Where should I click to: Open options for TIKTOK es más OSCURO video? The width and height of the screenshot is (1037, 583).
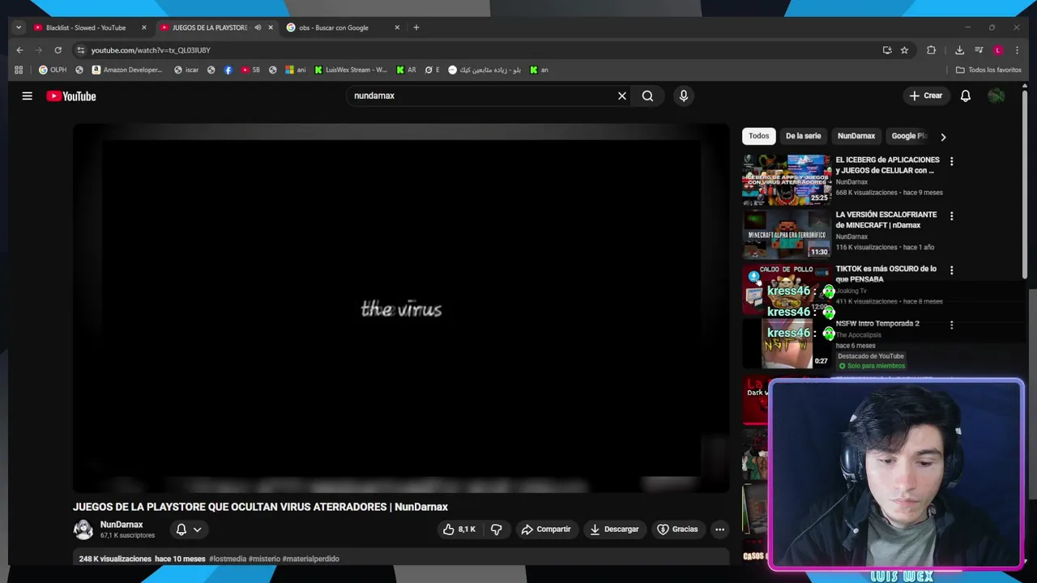[951, 270]
